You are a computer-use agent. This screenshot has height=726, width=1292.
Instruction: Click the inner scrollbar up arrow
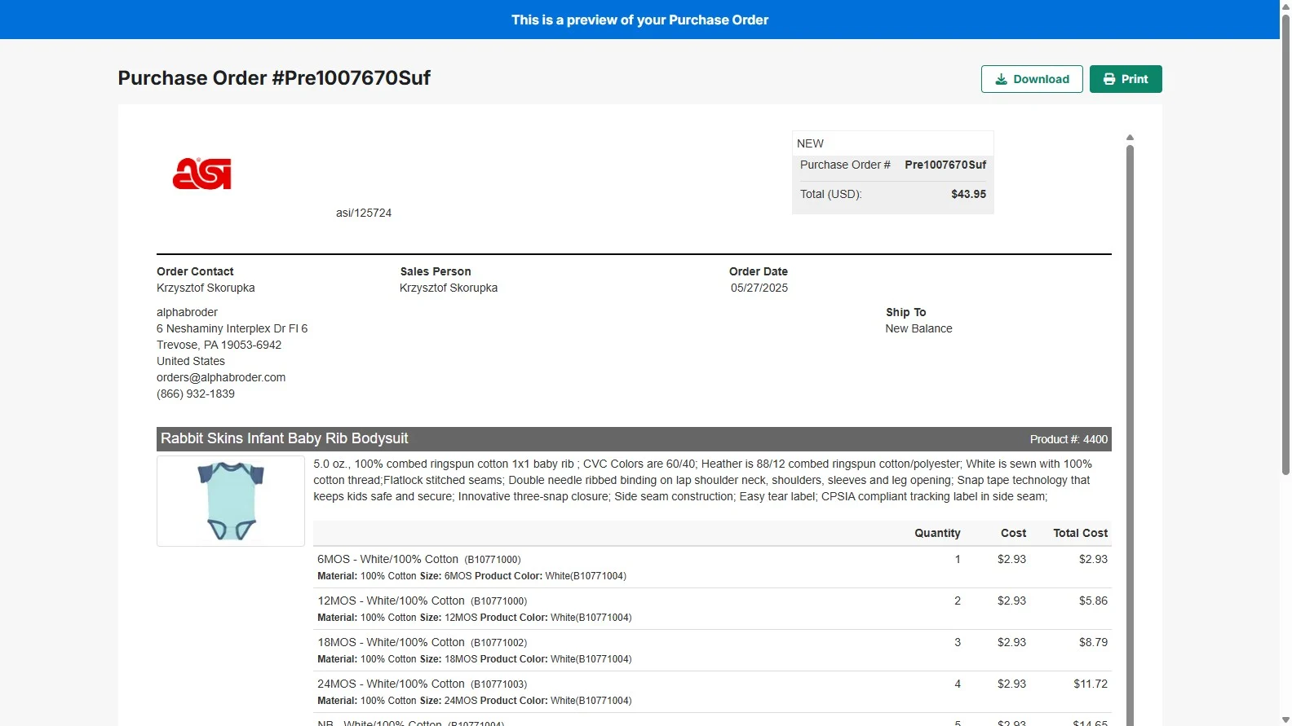(1130, 138)
